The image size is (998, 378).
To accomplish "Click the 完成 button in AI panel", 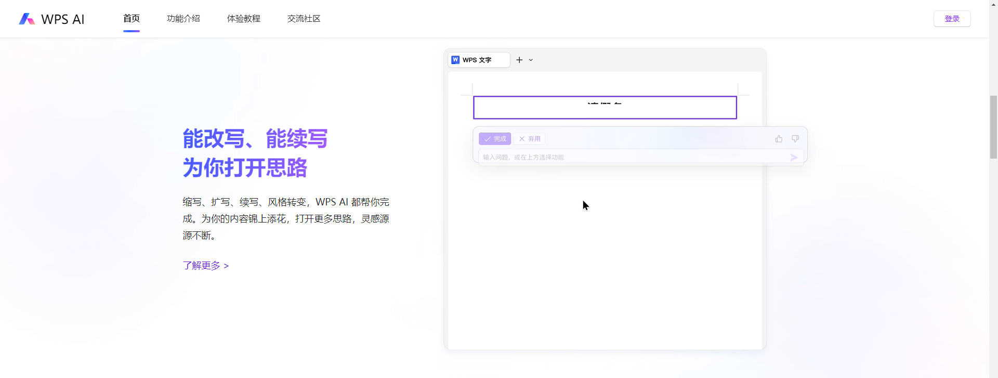I will [x=495, y=139].
